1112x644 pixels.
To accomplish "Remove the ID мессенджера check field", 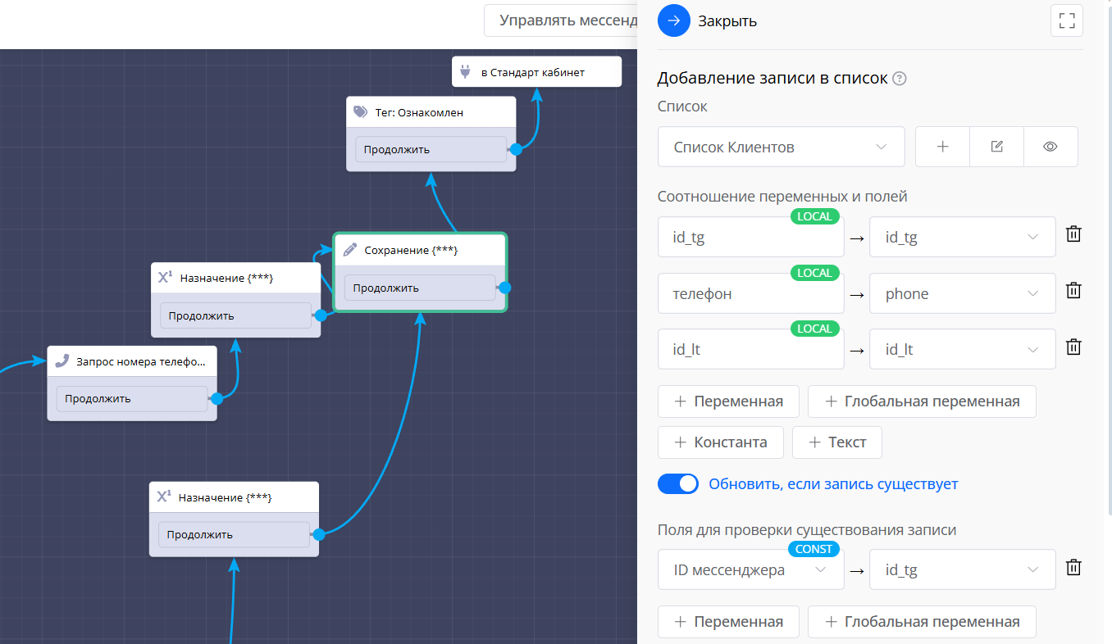I will point(1073,567).
